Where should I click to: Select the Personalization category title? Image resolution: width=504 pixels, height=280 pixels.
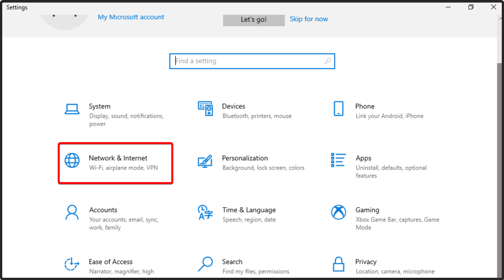[x=245, y=158]
